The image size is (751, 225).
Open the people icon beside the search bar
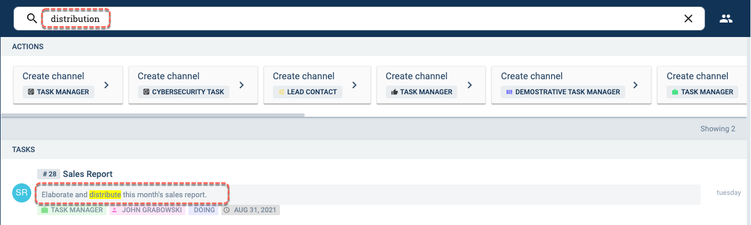726,19
